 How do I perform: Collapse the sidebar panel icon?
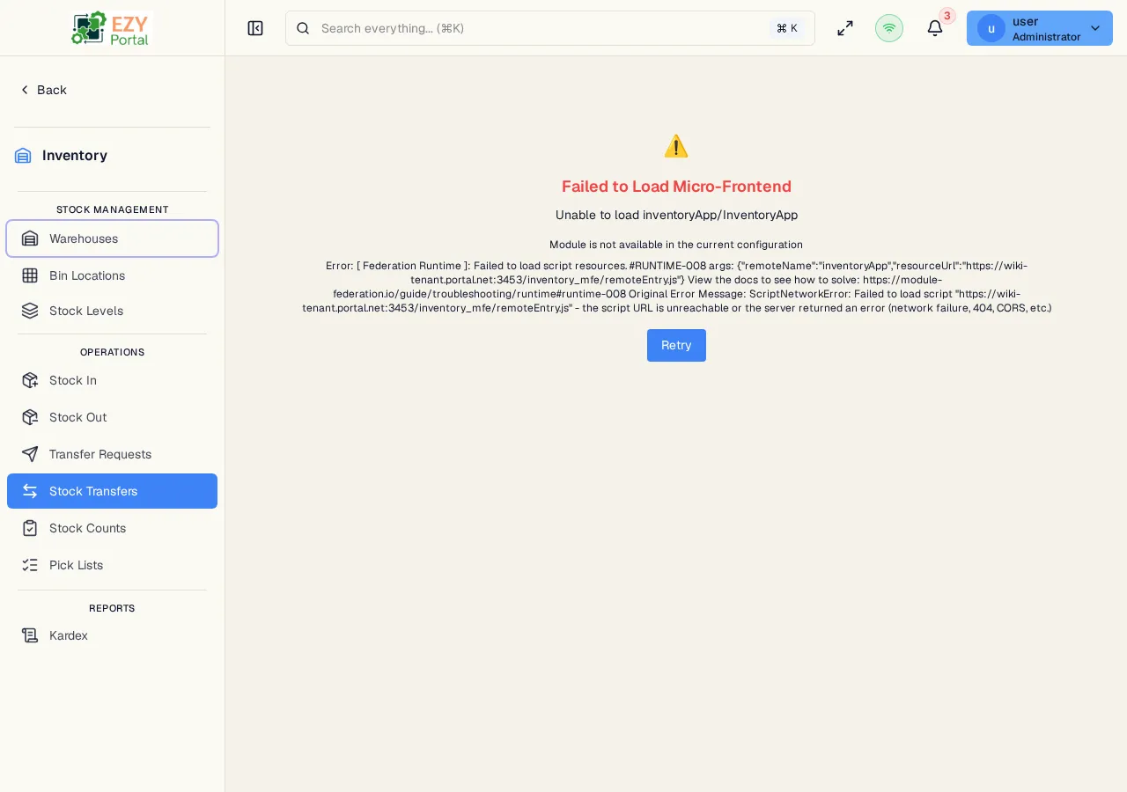click(x=255, y=28)
